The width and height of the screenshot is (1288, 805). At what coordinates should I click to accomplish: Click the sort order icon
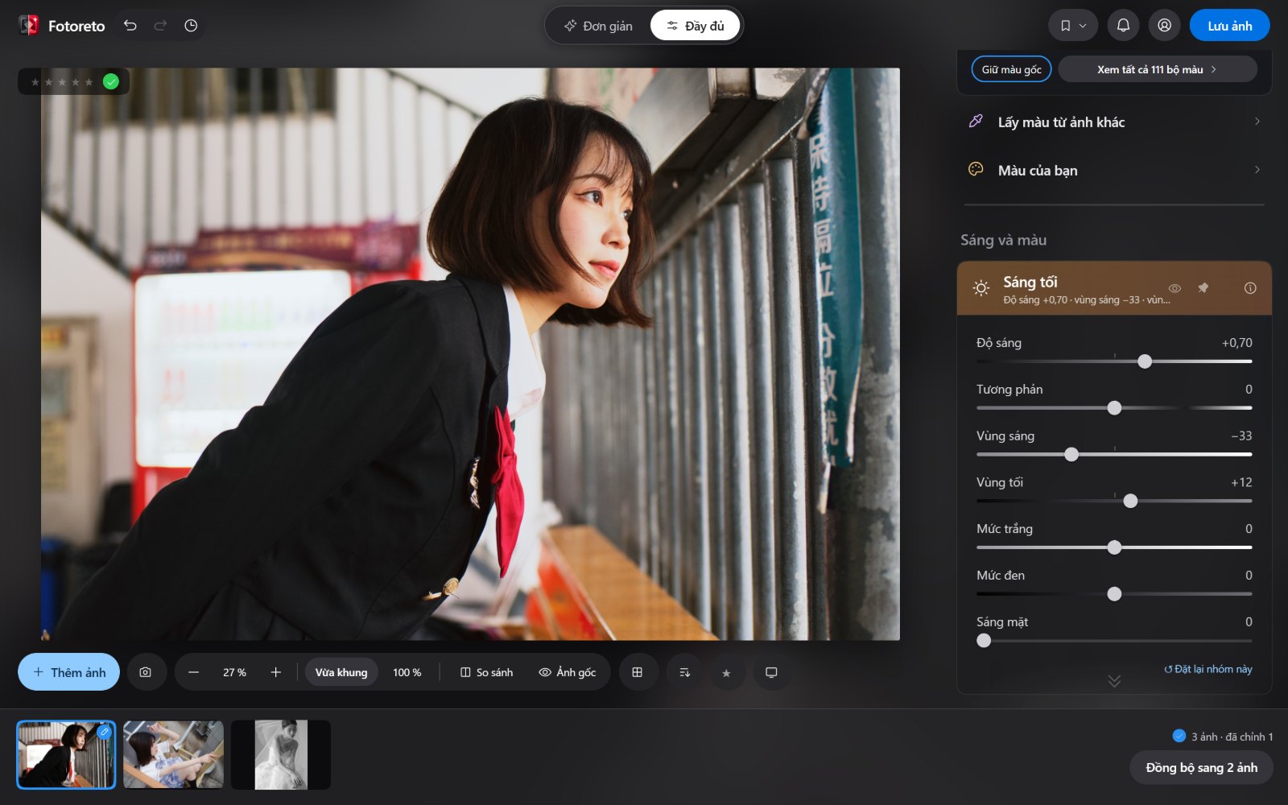pos(684,672)
